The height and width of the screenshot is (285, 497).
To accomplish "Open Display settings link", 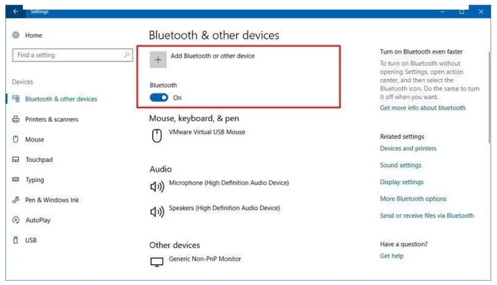I will [402, 182].
